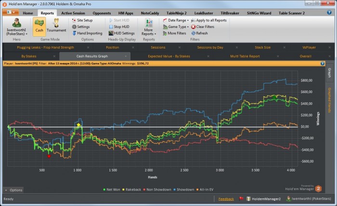This screenshot has height=206, width=337.
Task: Toggle Showdown legend series
Action: pyautogui.click(x=184, y=190)
